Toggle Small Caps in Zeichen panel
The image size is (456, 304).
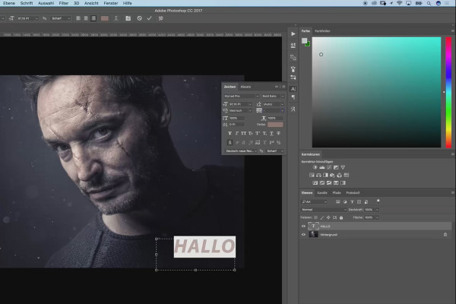pyautogui.click(x=251, y=134)
